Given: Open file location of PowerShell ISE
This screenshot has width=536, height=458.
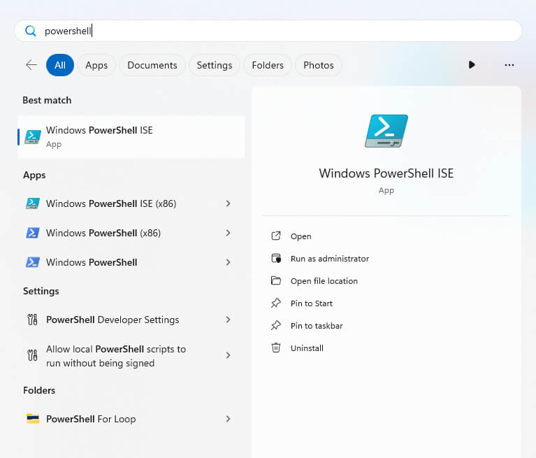Looking at the screenshot, I should point(324,281).
